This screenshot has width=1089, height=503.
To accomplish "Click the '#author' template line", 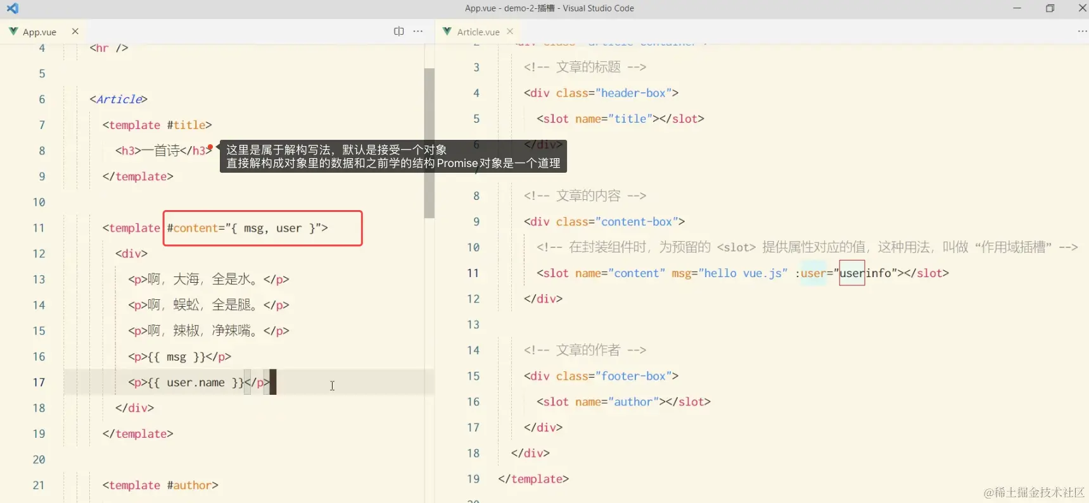I will pos(160,485).
